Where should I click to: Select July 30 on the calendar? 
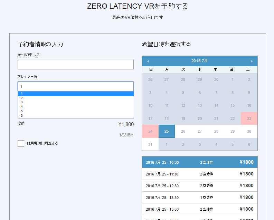pos(249,131)
